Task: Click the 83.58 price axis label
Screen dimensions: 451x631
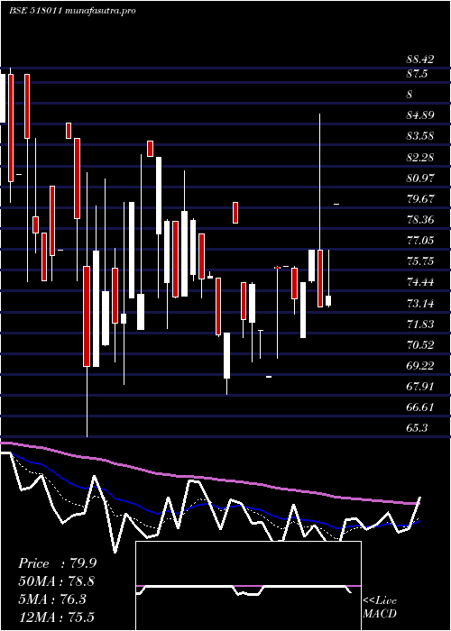Action: coord(420,136)
